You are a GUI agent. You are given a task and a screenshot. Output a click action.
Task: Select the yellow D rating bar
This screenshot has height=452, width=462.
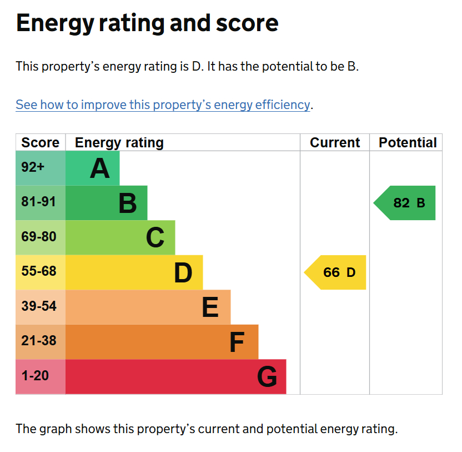134,272
